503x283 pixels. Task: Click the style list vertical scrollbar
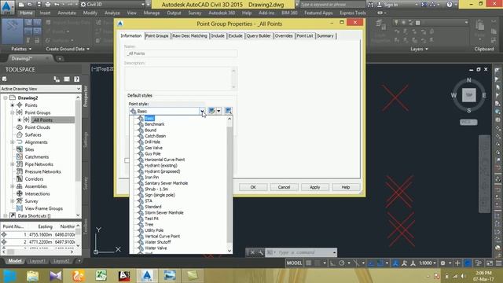pyautogui.click(x=229, y=185)
